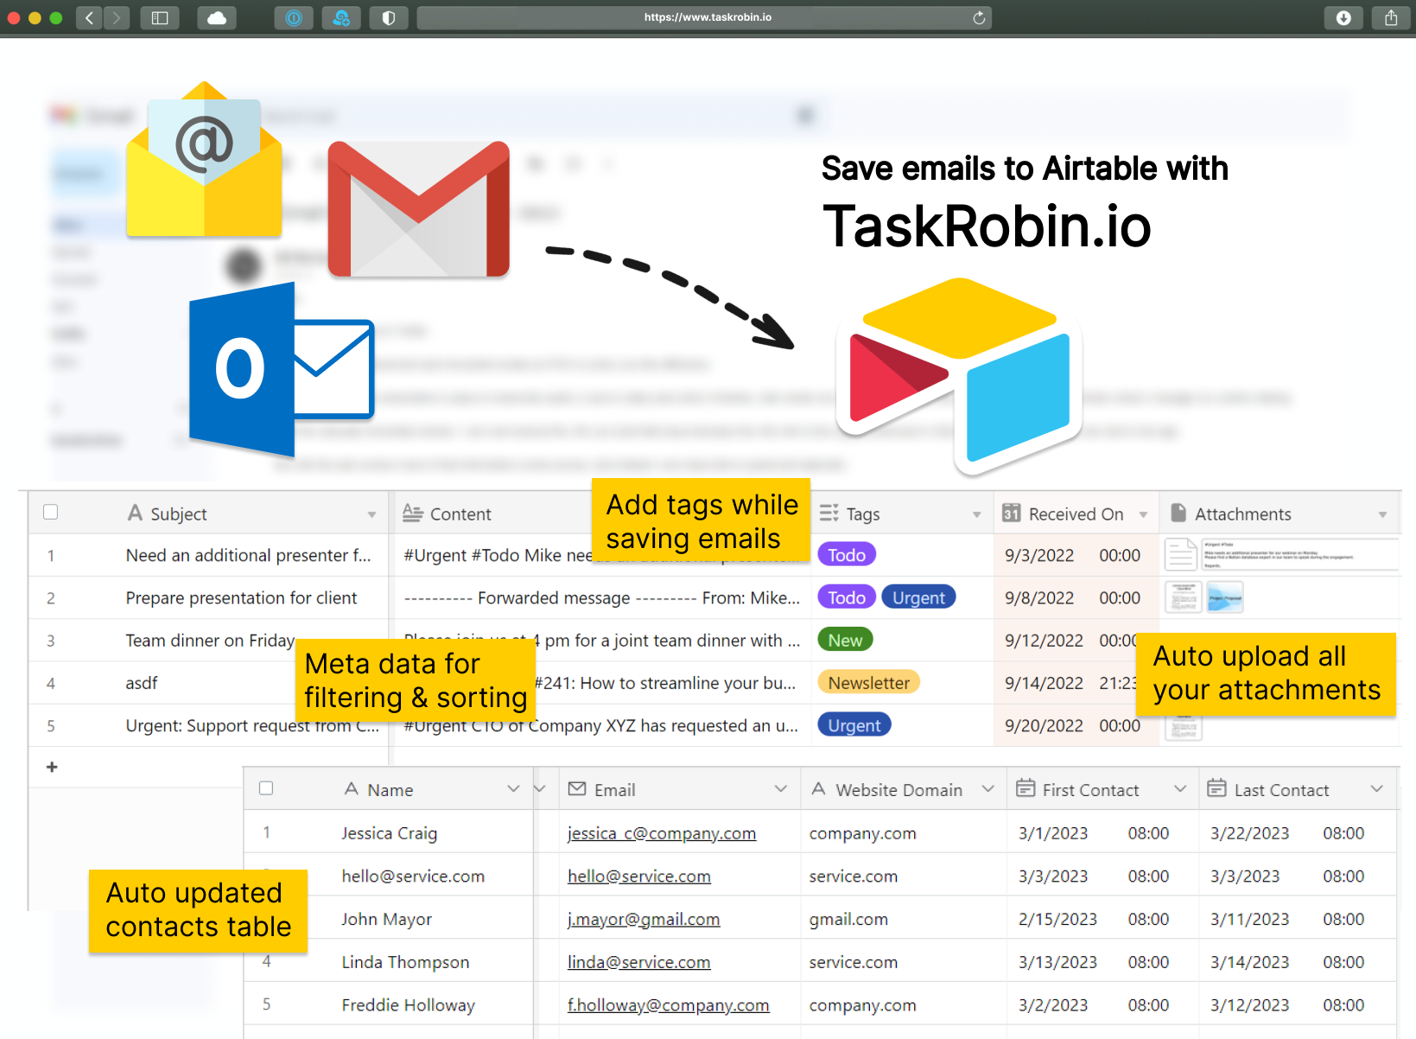Viewport: 1416px width, 1039px height.
Task: Select the 'asdf' subject cell
Action: pyautogui.click(x=142, y=683)
